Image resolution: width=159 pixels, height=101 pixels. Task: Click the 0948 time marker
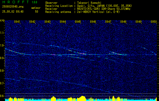(123, 21)
